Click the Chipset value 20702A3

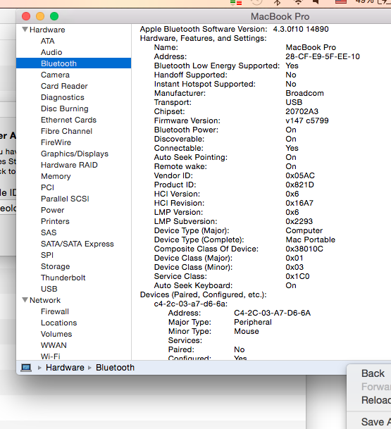(x=302, y=111)
